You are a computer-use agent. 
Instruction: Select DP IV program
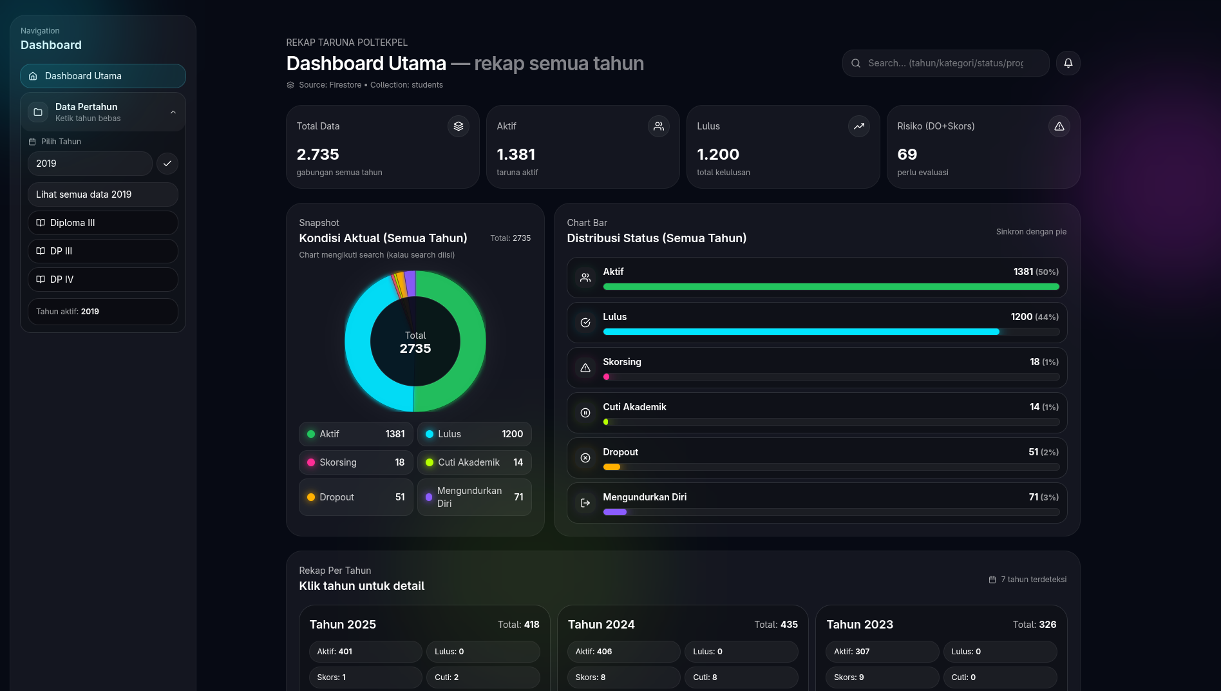[x=103, y=279]
